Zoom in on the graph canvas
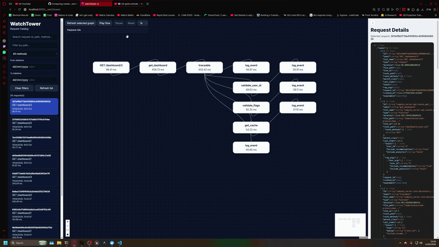Image resolution: width=439 pixels, height=247 pixels. 67,222
